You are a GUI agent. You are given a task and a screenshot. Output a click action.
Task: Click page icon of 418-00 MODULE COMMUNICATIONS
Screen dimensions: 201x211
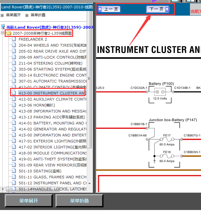pyautogui.click(x=14, y=153)
